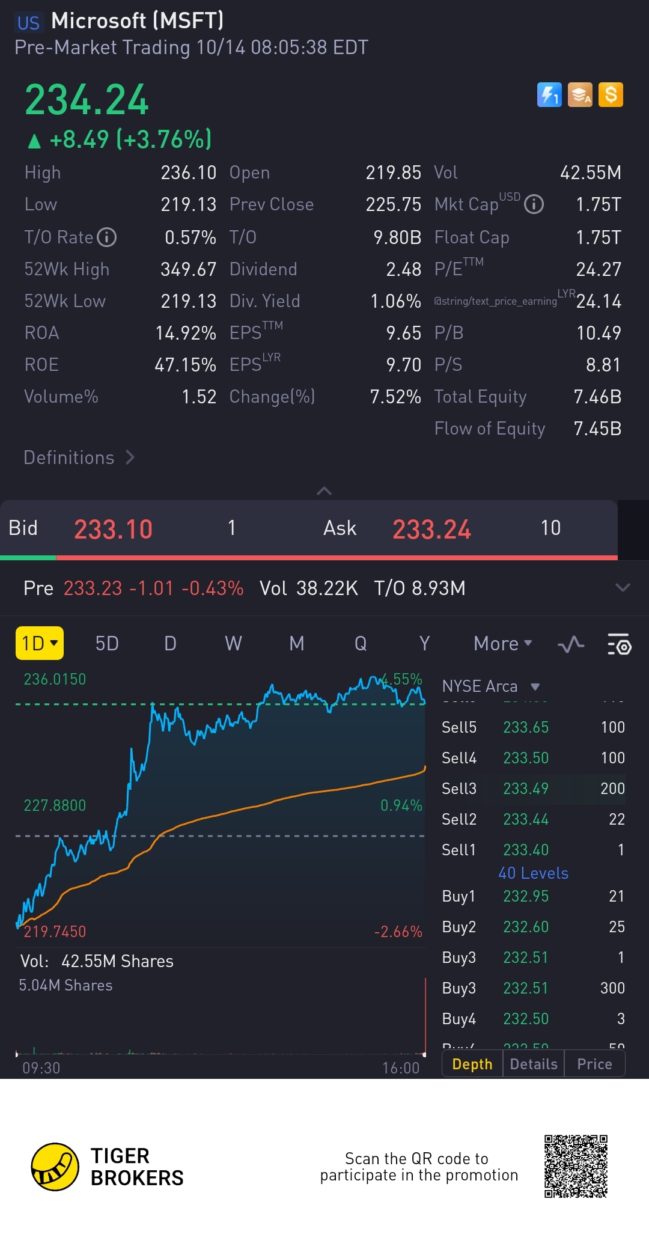
Task: Open the 1D timeframe dropdown
Action: tap(40, 644)
